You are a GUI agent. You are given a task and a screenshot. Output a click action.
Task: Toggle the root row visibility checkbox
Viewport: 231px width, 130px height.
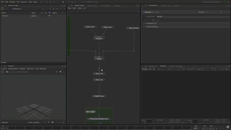[x=42, y=16]
